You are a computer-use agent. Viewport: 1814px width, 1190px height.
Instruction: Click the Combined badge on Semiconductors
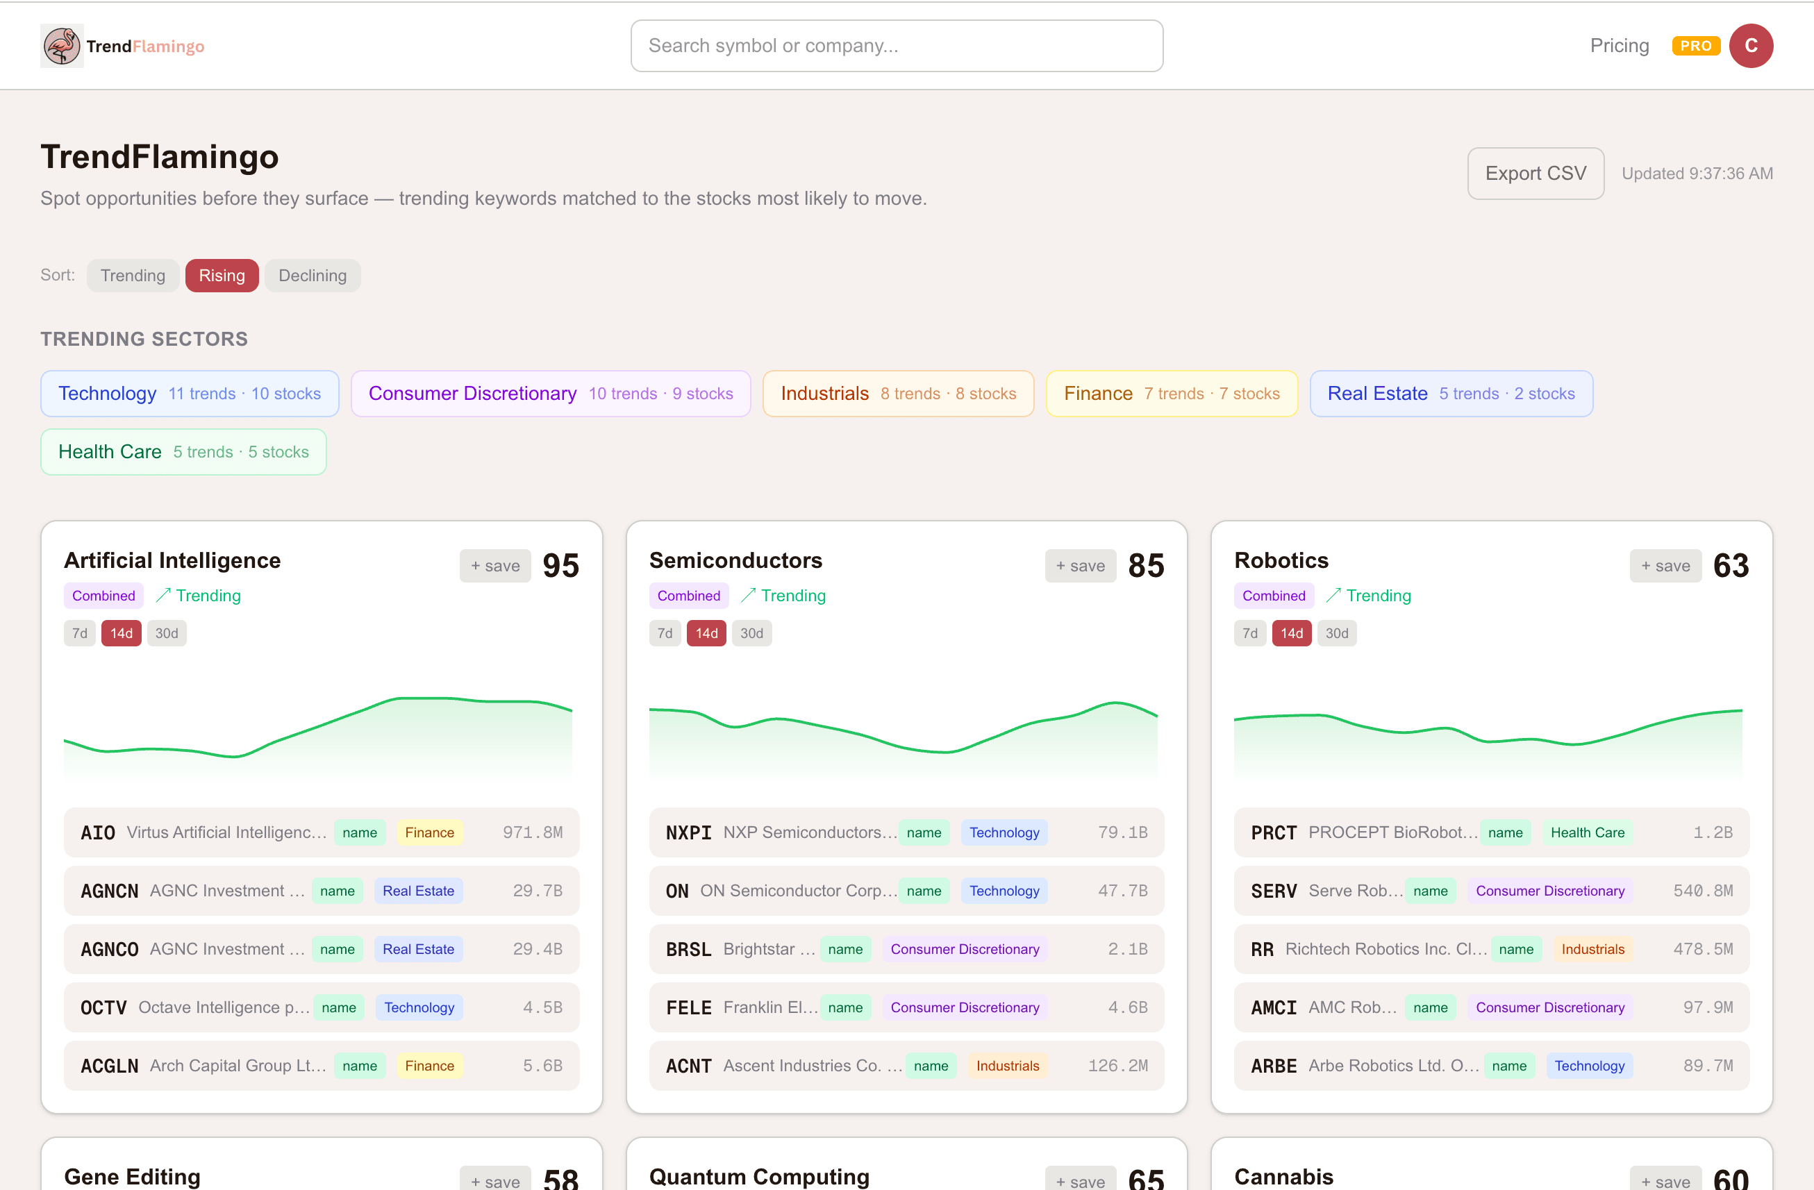688,596
